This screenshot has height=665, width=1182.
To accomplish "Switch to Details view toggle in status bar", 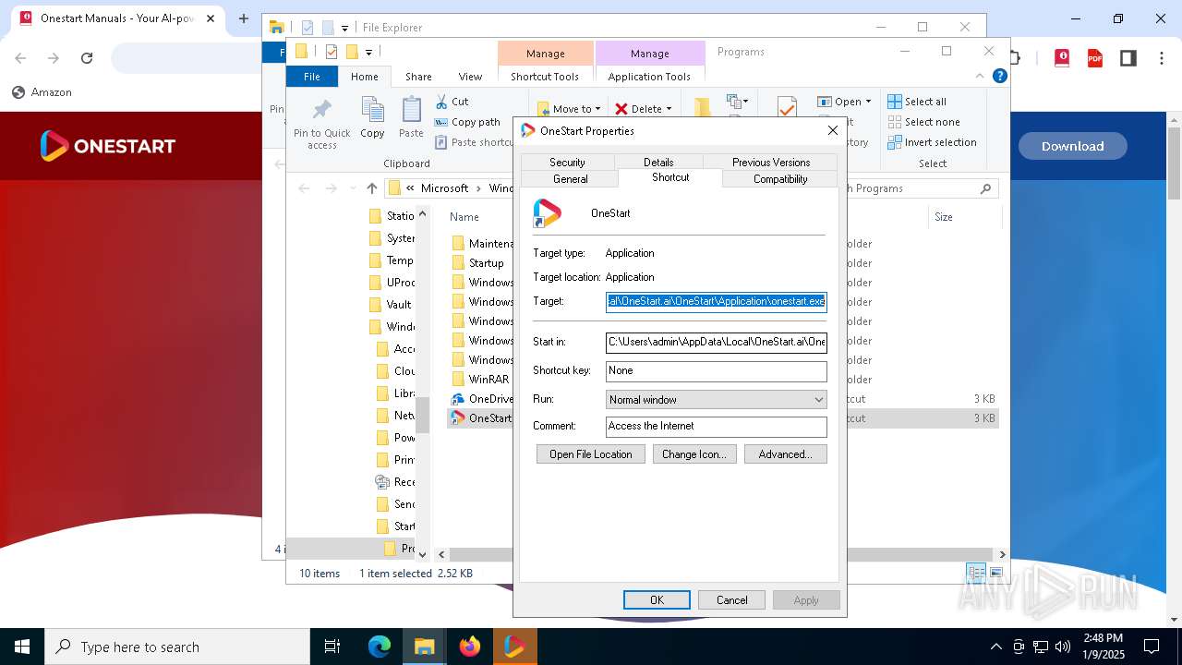I will [976, 573].
